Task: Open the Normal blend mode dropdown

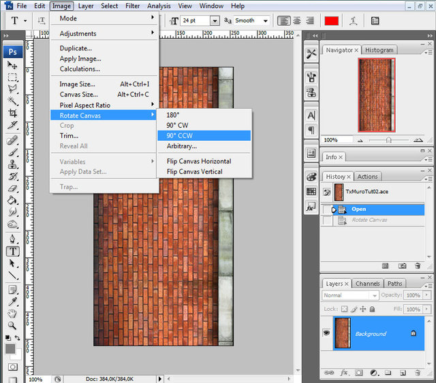Action: [374, 295]
